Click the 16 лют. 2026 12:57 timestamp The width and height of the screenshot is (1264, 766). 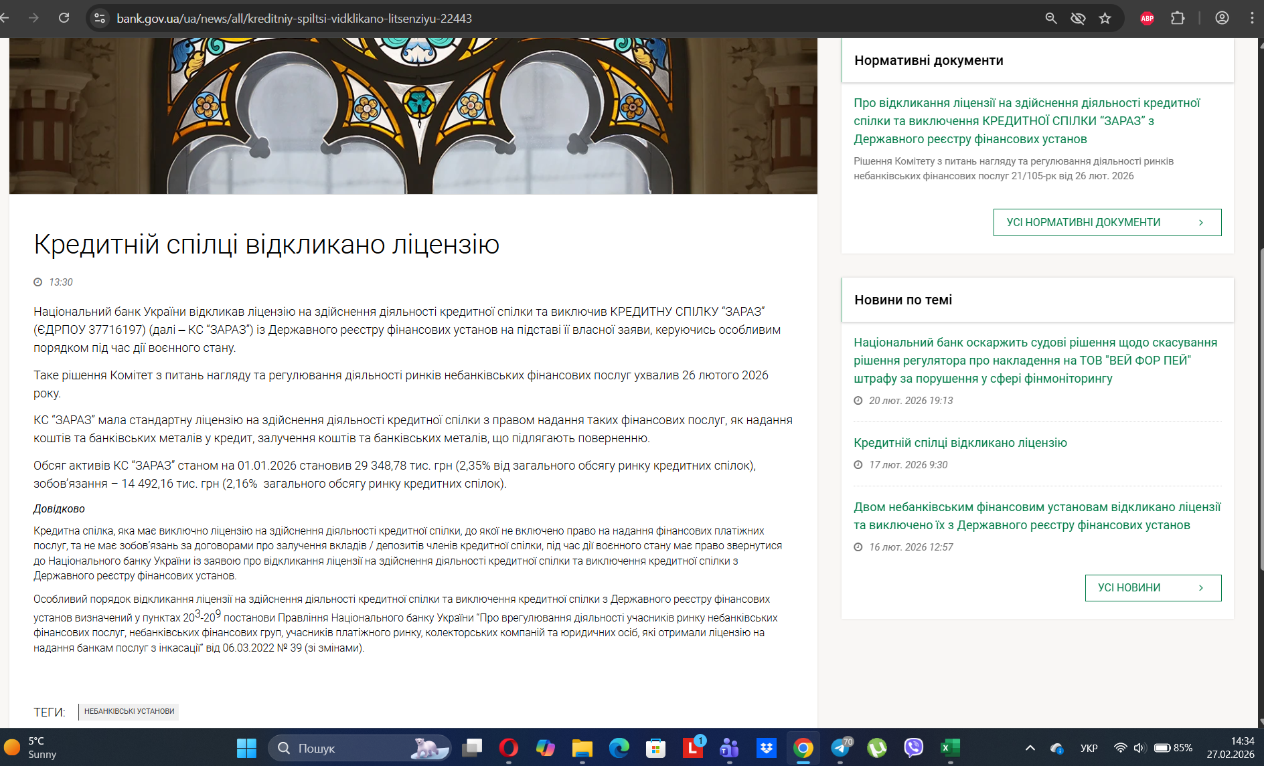tap(911, 547)
